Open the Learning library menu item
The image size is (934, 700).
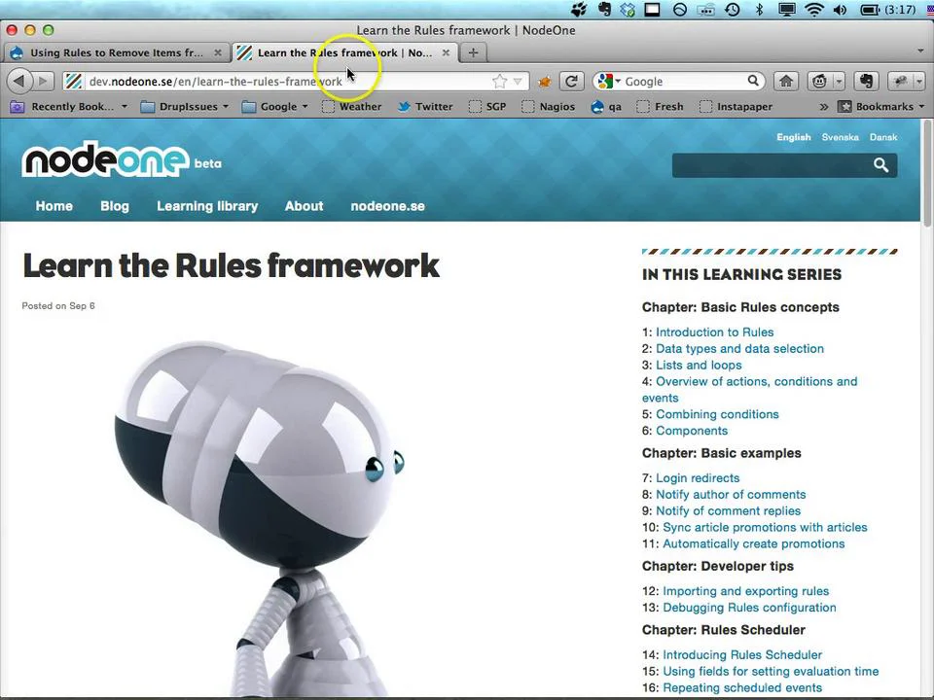coord(207,206)
